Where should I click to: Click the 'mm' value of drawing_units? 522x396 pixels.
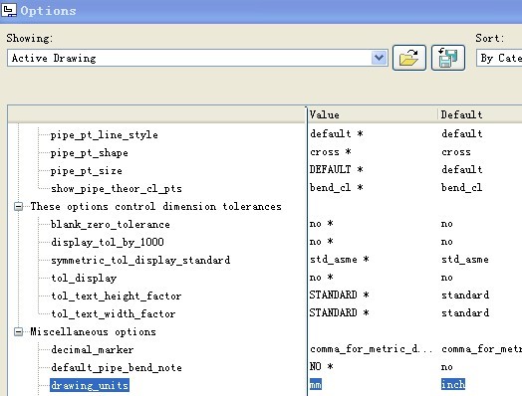[316, 385]
